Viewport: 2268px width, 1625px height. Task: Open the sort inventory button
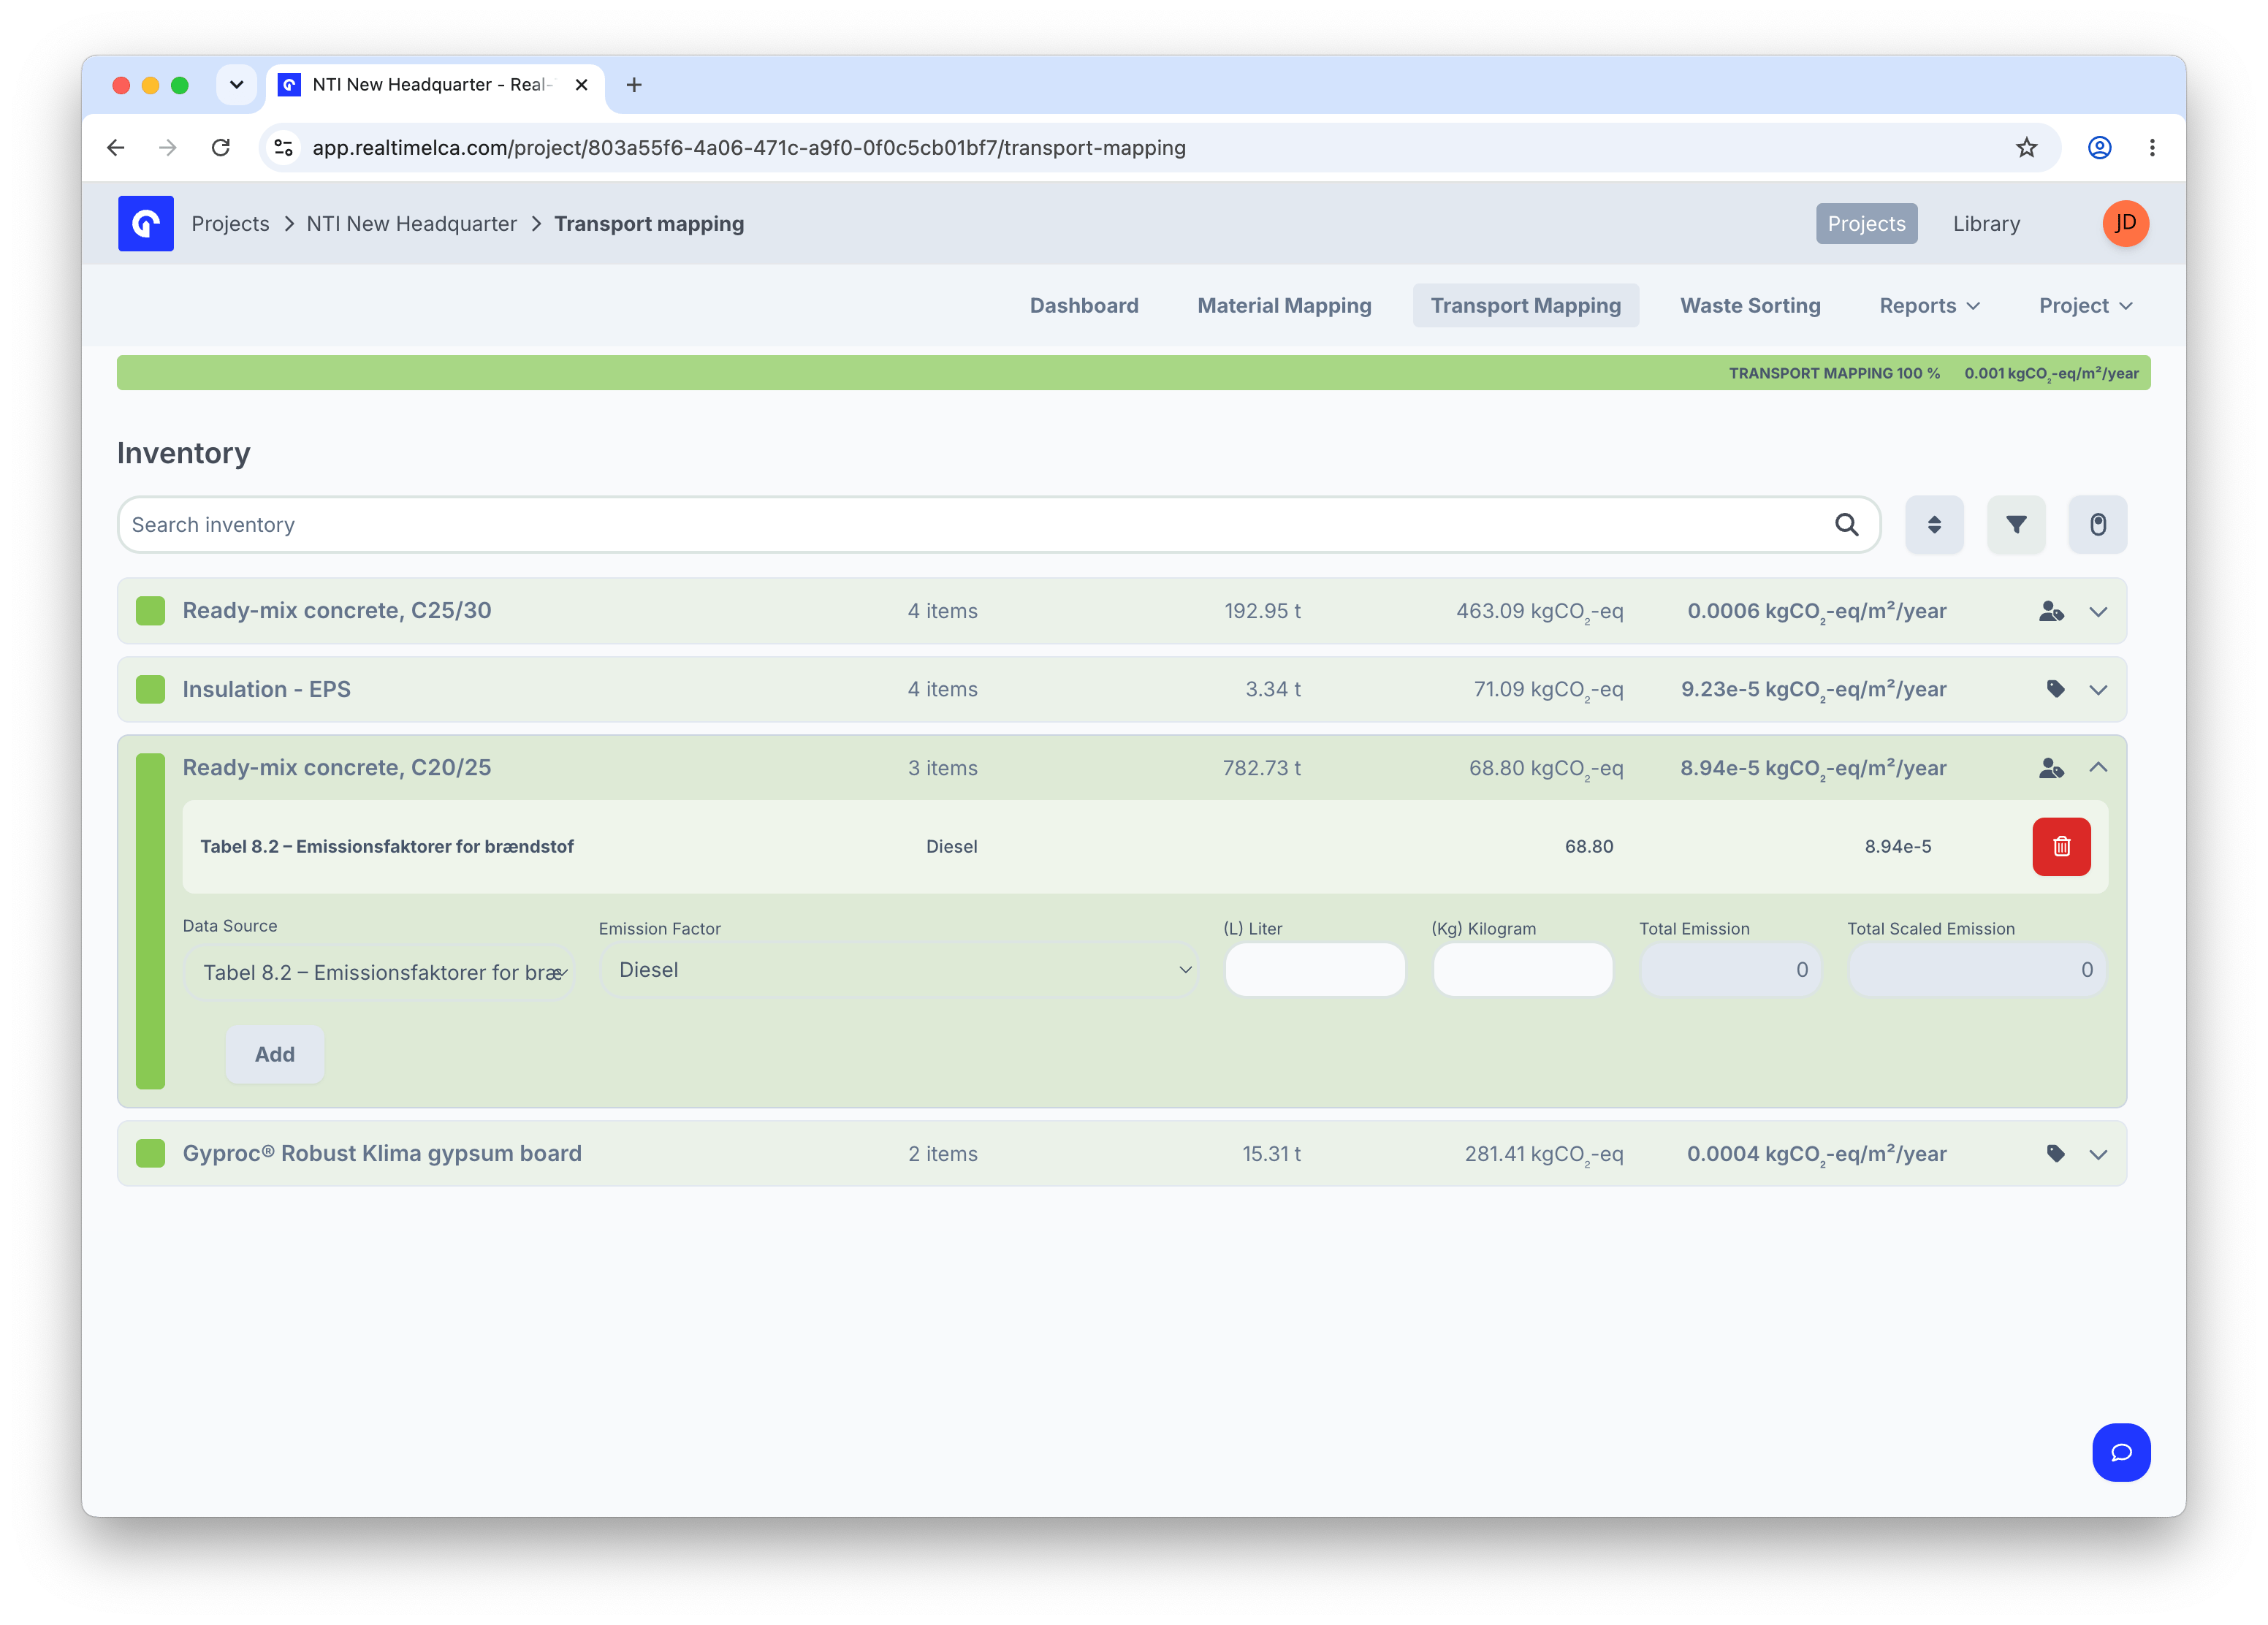point(1934,524)
